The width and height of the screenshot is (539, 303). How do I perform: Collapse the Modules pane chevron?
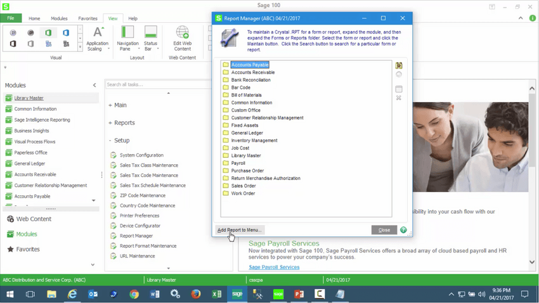point(94,85)
